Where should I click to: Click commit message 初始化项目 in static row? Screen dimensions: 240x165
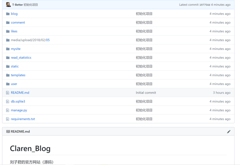(144, 66)
